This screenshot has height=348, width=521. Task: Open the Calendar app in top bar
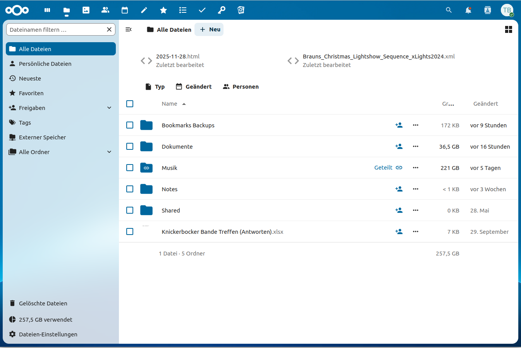tap(125, 10)
